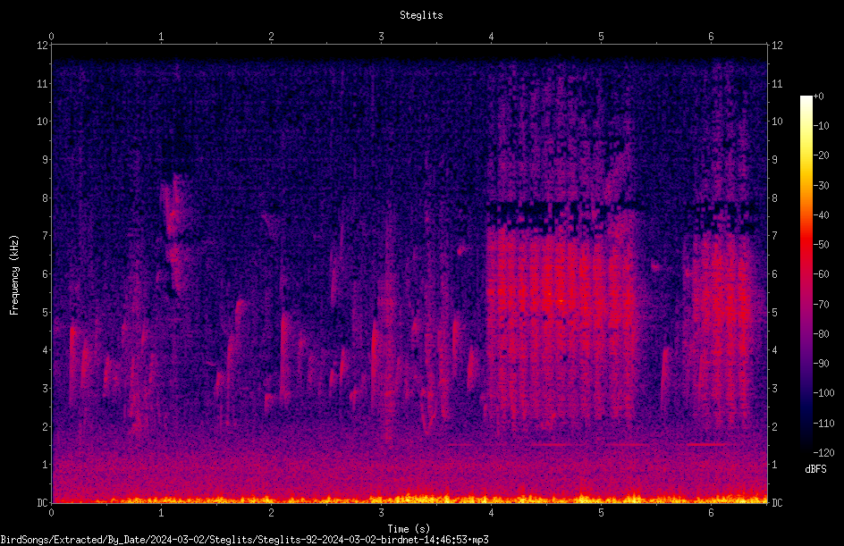Screen dimensions: 844x546
Task: Click the color scale gradient bar
Action: (806, 273)
